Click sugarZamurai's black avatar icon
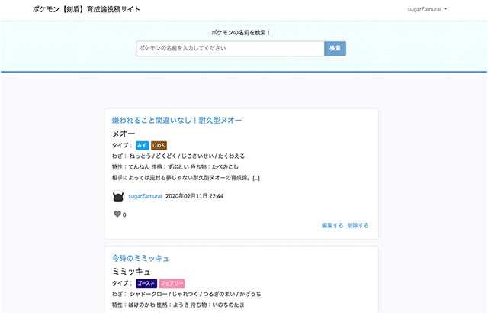The image size is (488, 313). [118, 196]
